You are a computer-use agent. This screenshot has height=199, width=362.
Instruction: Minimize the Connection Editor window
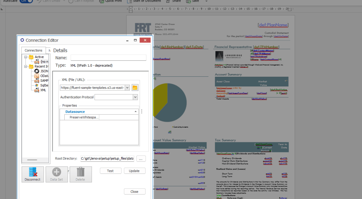point(127,41)
